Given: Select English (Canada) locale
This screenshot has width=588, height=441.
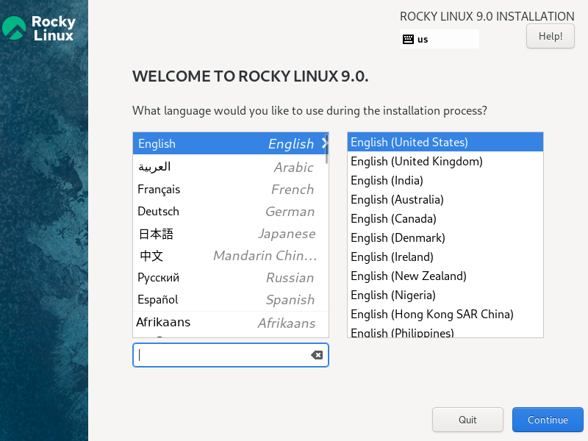Looking at the screenshot, I should point(445,218).
